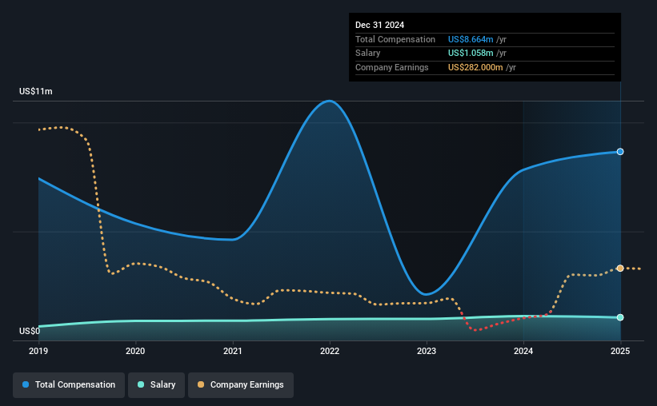The width and height of the screenshot is (657, 406).
Task: Click the US$0 y-axis label
Action: (x=30, y=331)
